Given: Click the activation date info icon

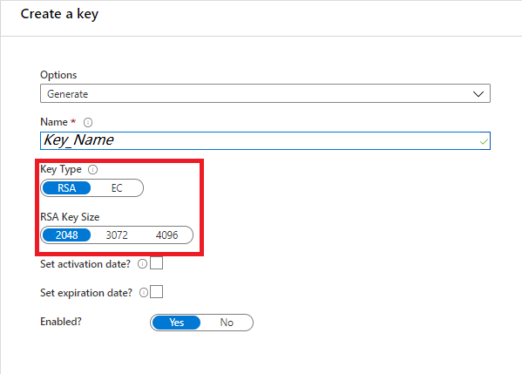Looking at the screenshot, I should pyautogui.click(x=143, y=264).
